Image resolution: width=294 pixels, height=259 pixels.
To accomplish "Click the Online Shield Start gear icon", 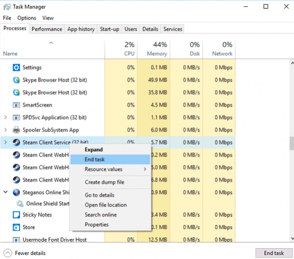I will pos(20,203).
